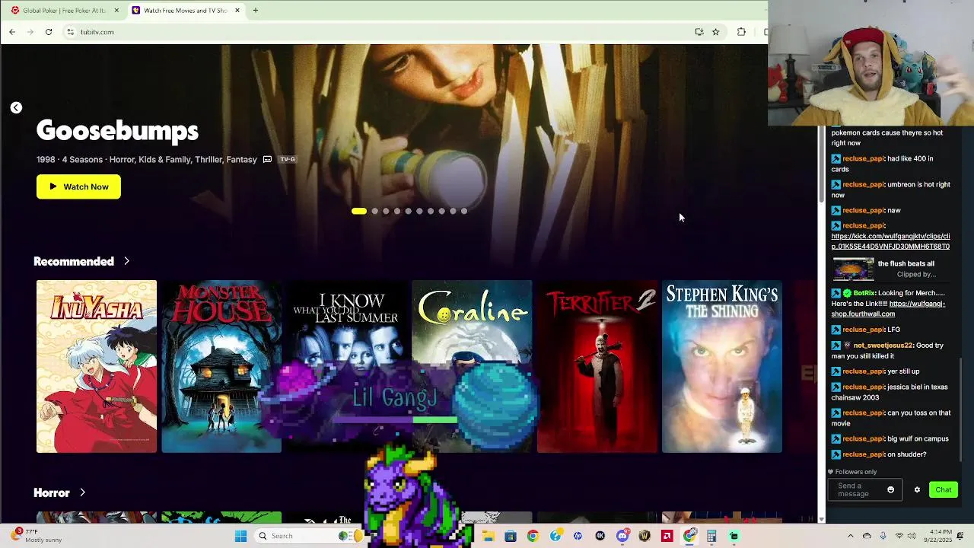This screenshot has width=974, height=548.
Task: Open chat settings gear icon
Action: coord(917,490)
